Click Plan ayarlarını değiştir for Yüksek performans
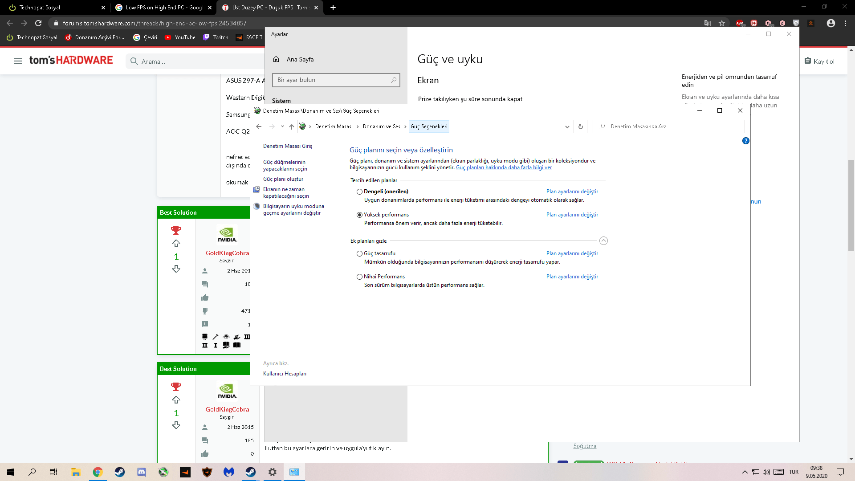Viewport: 855px width, 481px height. [572, 215]
